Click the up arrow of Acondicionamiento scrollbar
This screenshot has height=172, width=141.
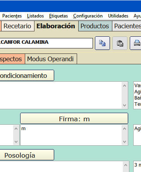125,86
